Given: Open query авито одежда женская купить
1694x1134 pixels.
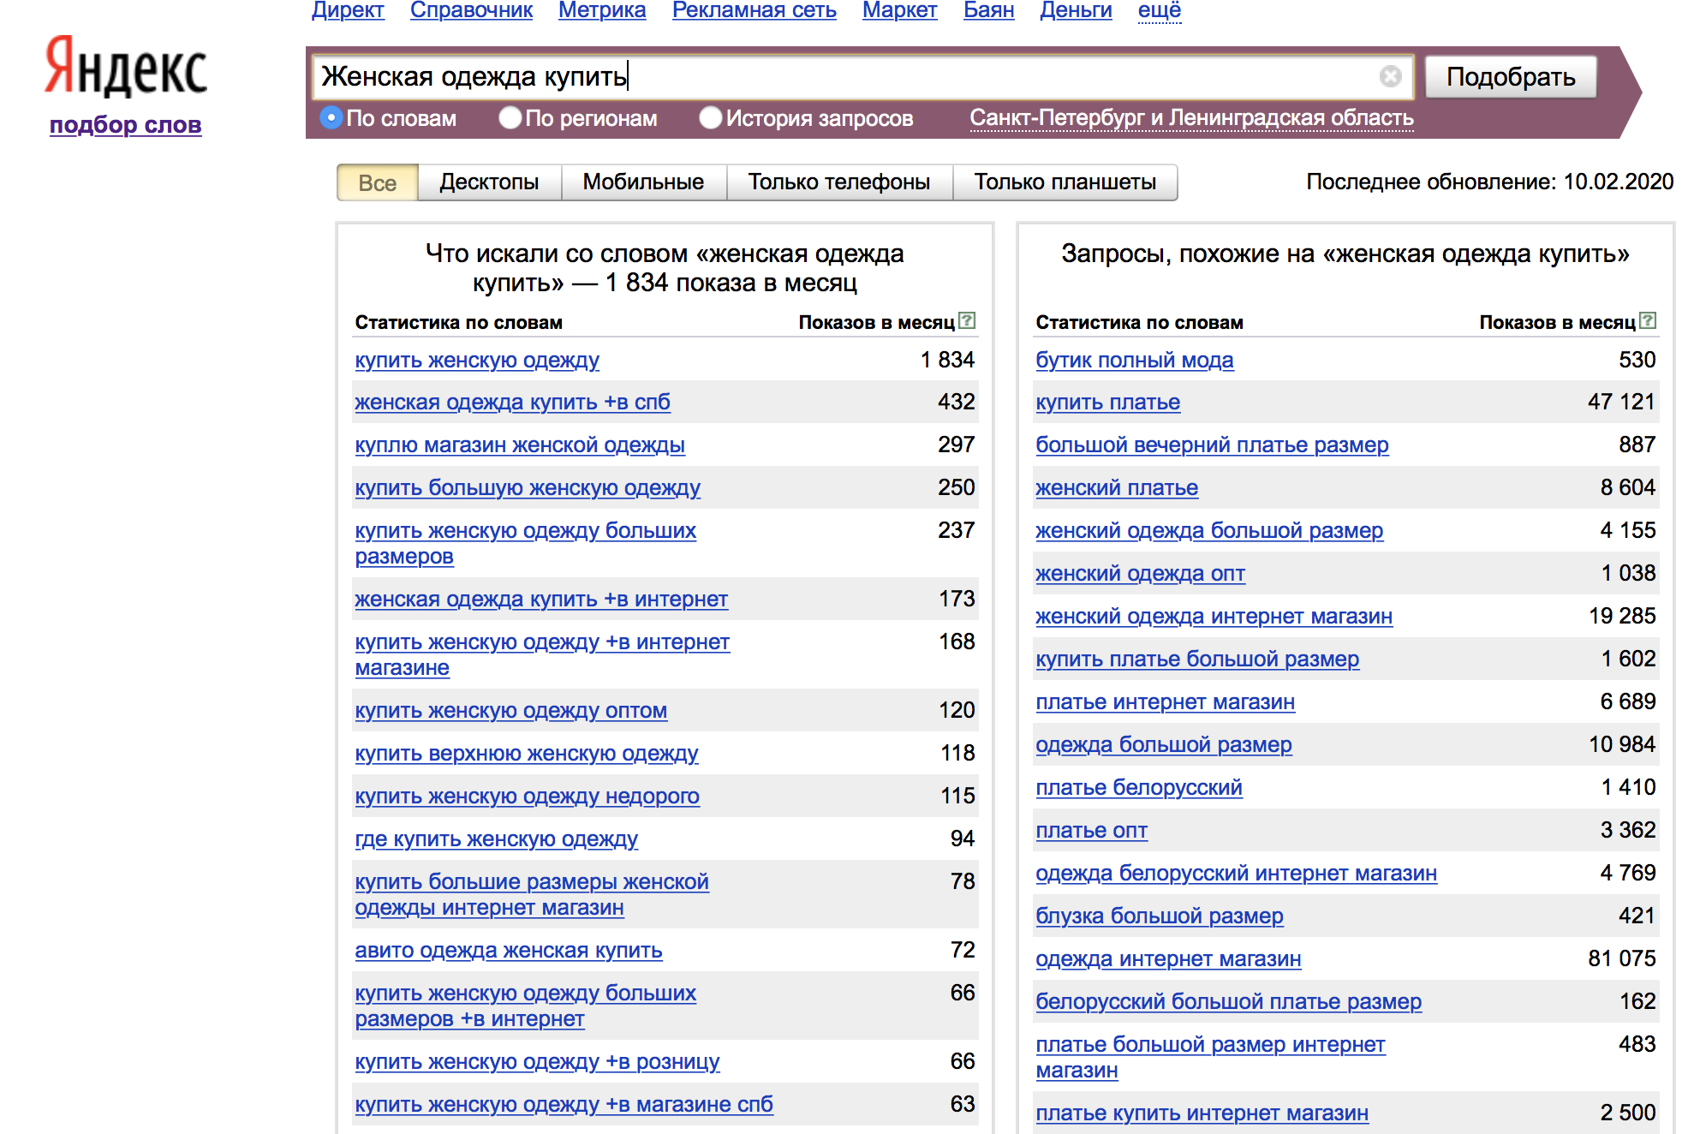Looking at the screenshot, I should click(509, 951).
